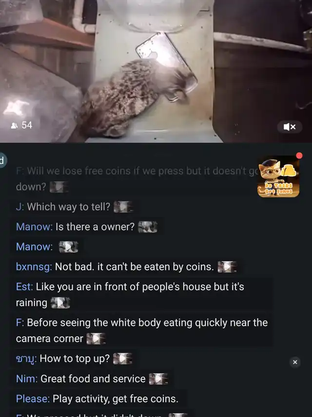Viewport: 312px width, 417px height.
Task: Select the "Play activity, get free coins" message
Action: click(x=98, y=398)
